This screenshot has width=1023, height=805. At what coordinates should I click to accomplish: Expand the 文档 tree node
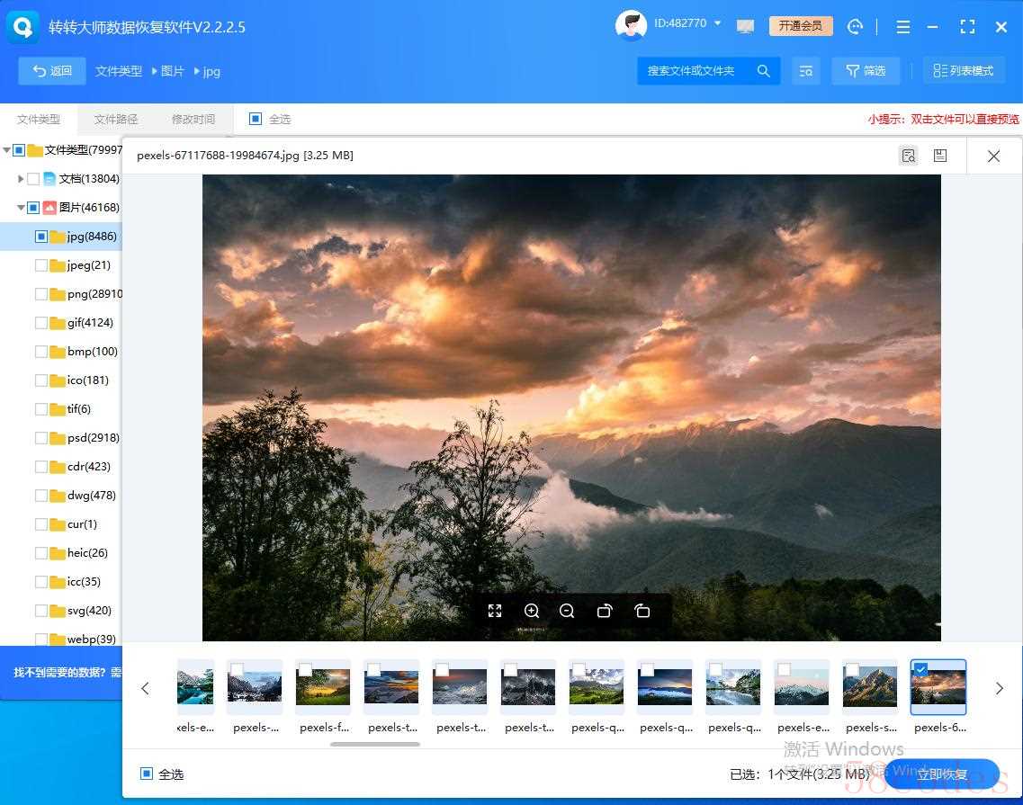pos(21,179)
